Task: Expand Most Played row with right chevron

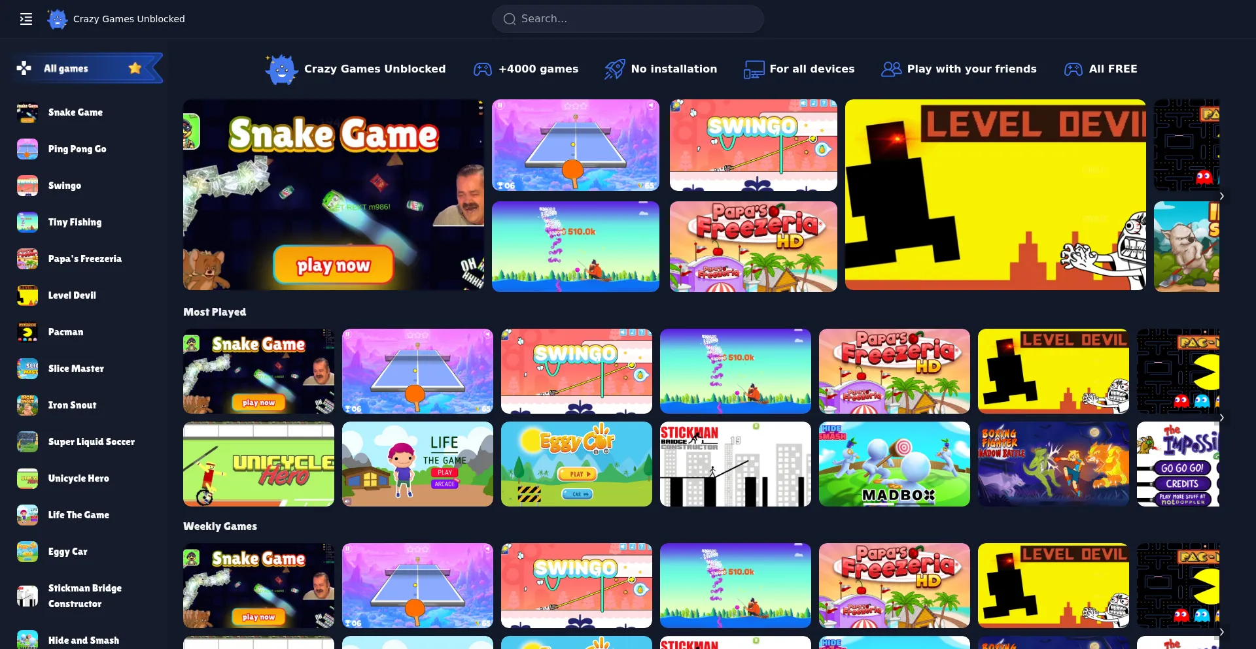Action: click(x=1221, y=418)
